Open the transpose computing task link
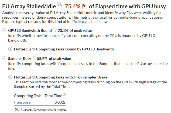Screen dimensions: 171x113 click(x=22, y=102)
